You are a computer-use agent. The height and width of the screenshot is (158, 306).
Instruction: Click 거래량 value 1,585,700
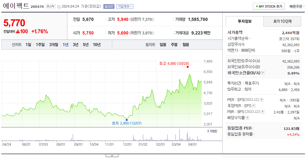[198, 19]
